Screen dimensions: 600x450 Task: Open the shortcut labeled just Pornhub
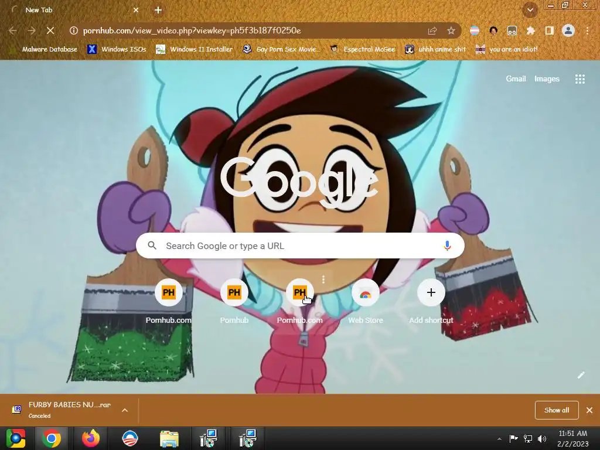[x=234, y=301]
